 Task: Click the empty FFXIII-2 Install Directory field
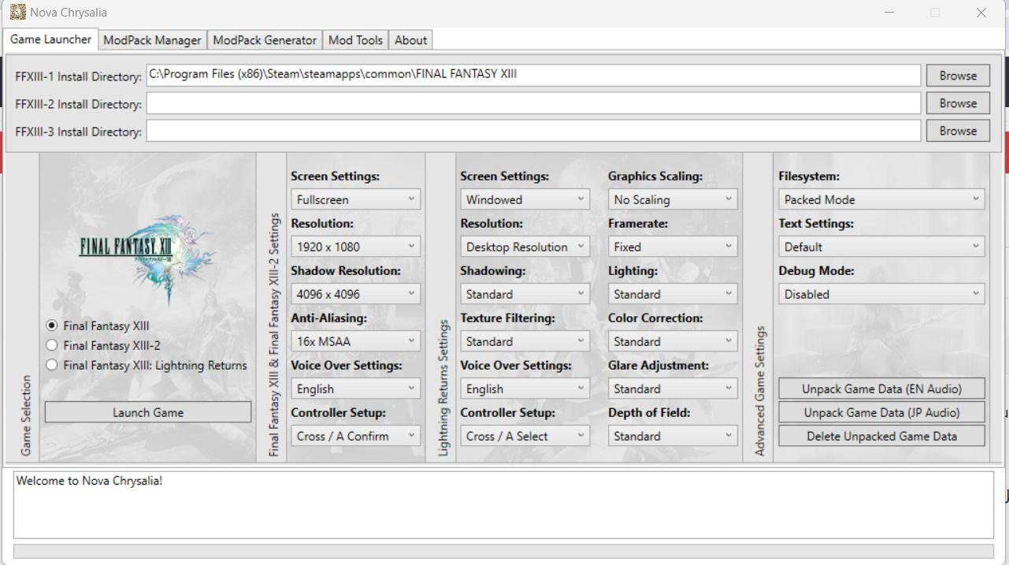click(533, 103)
